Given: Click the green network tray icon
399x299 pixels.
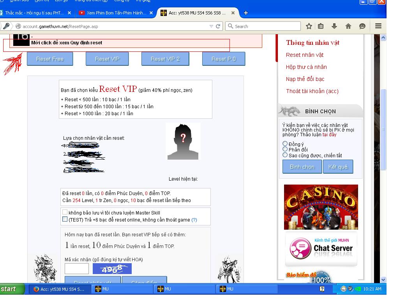Looking at the screenshot, I should pyautogui.click(x=358, y=289).
